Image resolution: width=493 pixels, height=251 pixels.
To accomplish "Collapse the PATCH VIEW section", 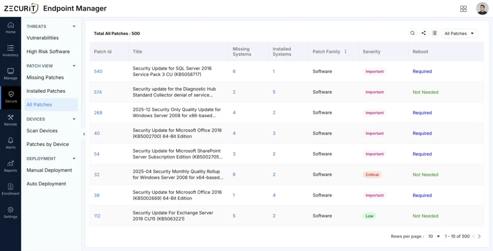I will 74,66.
